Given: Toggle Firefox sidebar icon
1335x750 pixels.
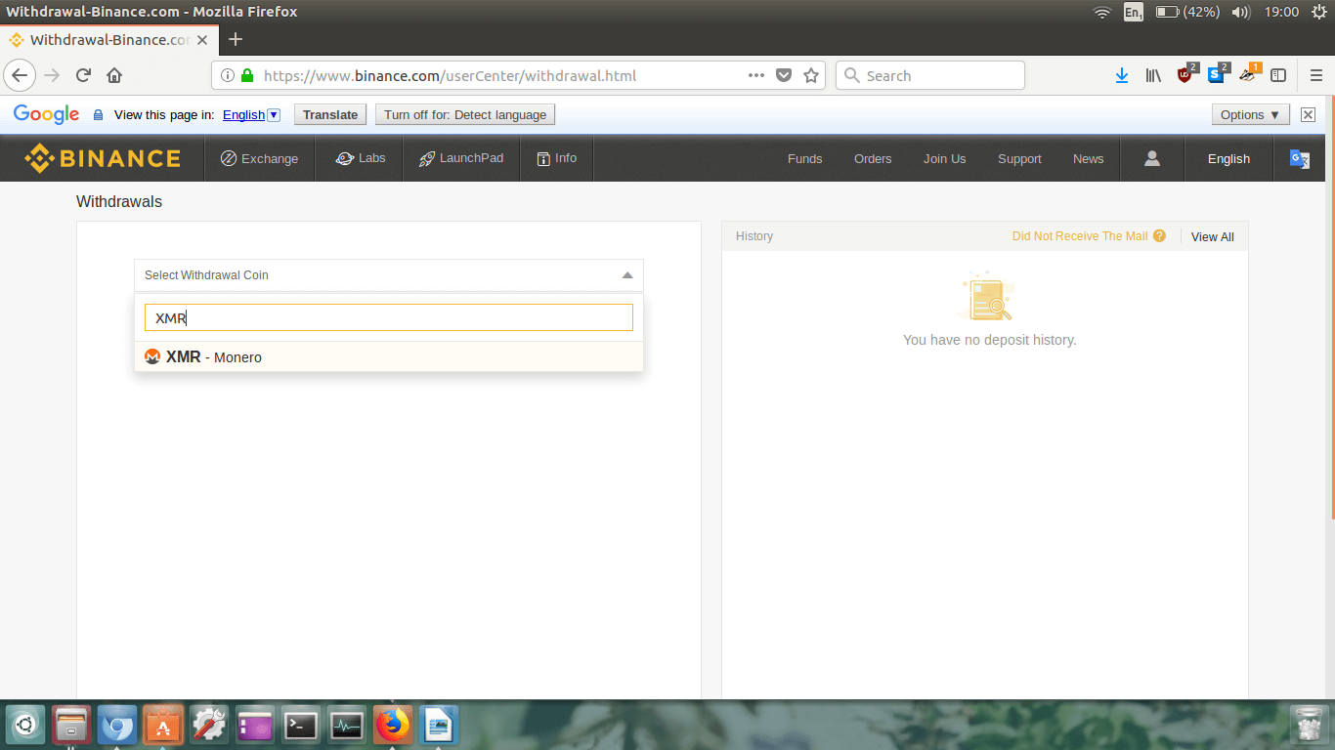Looking at the screenshot, I should (1278, 75).
